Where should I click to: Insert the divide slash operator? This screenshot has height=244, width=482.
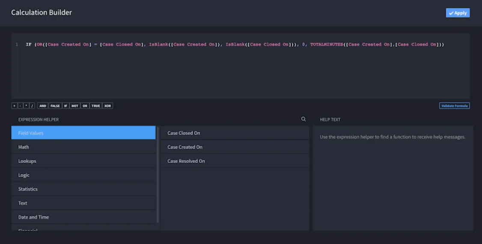[32, 106]
